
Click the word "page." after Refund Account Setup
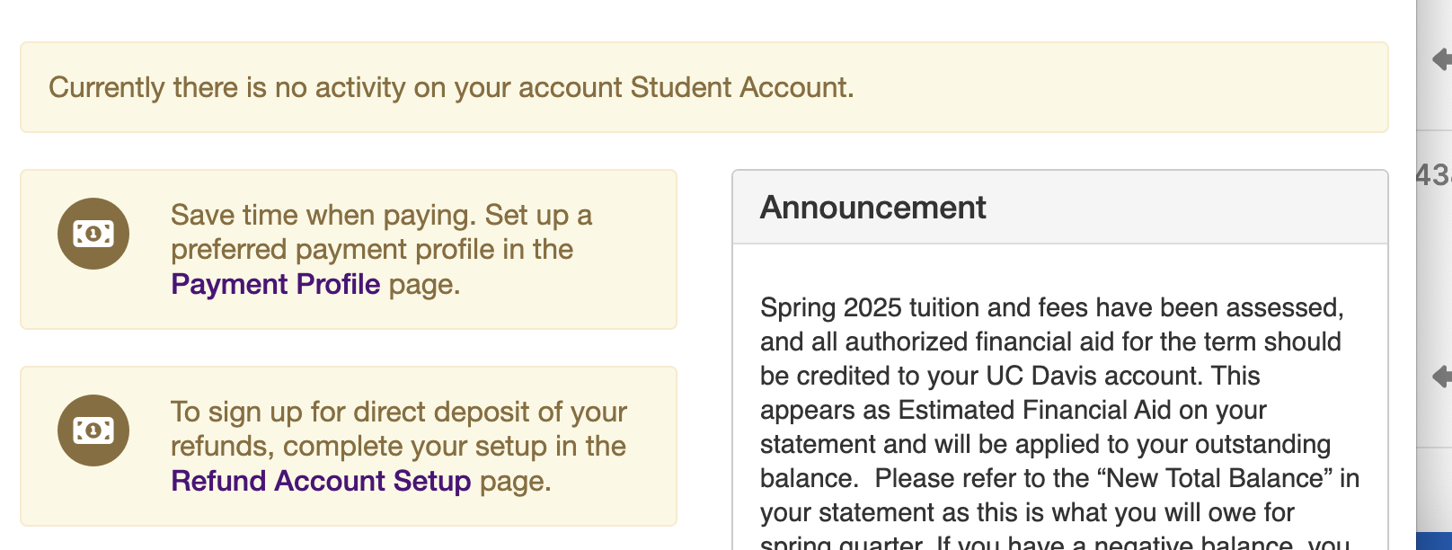click(x=515, y=481)
